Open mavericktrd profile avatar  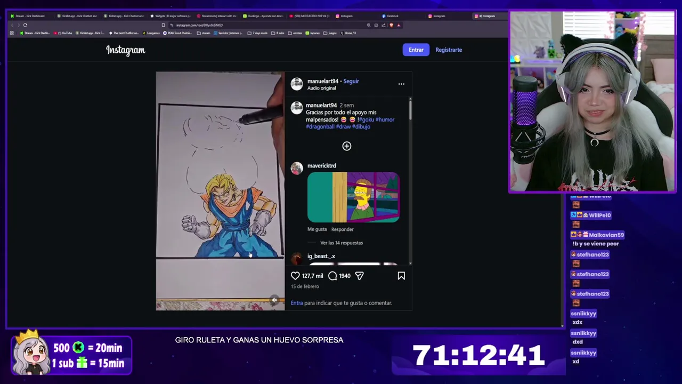pos(297,168)
